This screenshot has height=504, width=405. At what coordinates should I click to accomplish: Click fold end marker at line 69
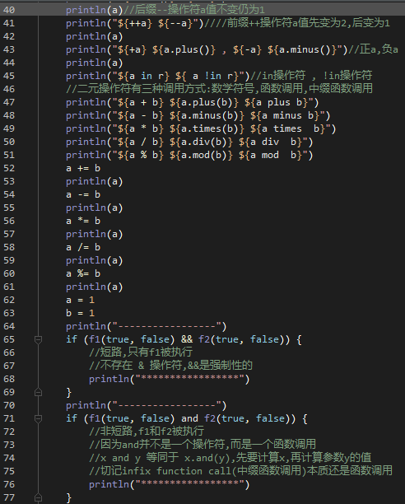[38, 392]
